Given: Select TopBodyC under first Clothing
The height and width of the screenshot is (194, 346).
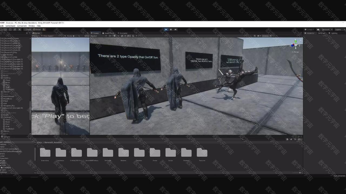Looking at the screenshot, I should point(10,89).
